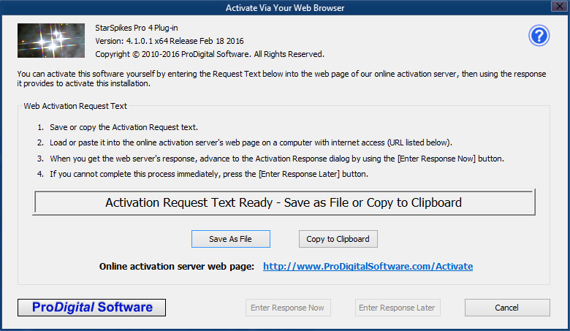The width and height of the screenshot is (570, 331).
Task: Click the 'Version: 4.1.0.1 x64 Release' text
Action: click(x=170, y=41)
